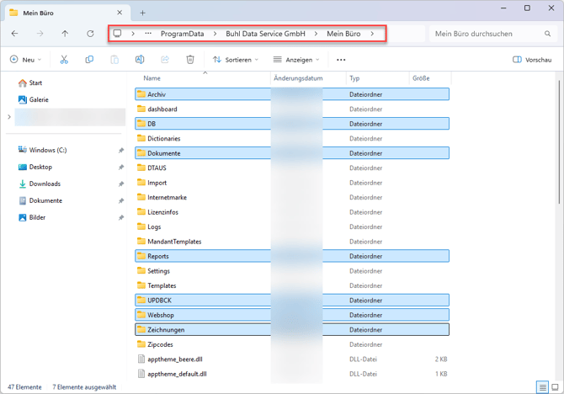Open Desktop in the sidebar
Screen dimensions: 564x394
coord(35,167)
